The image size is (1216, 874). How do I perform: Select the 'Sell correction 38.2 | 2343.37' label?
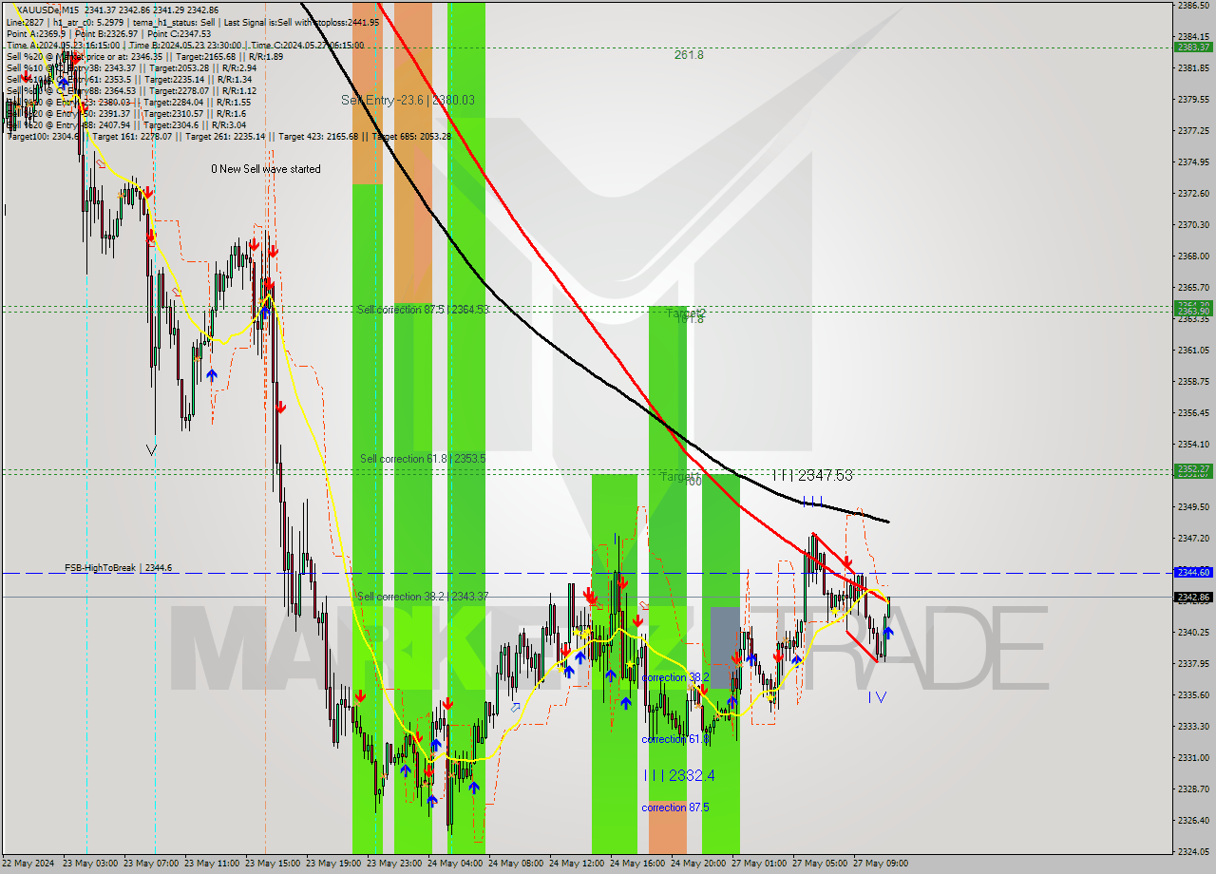click(423, 597)
